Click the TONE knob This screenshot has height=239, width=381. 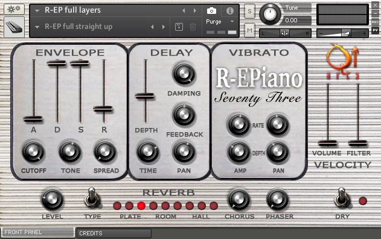(x=69, y=151)
